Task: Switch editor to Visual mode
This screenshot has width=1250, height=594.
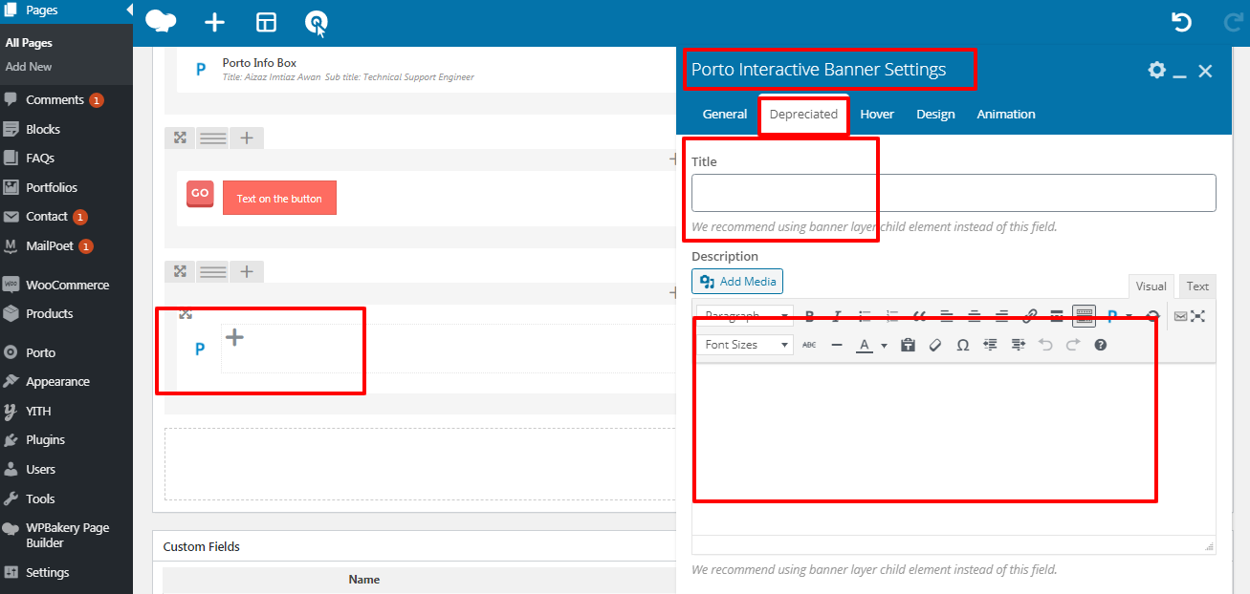Action: tap(1151, 286)
